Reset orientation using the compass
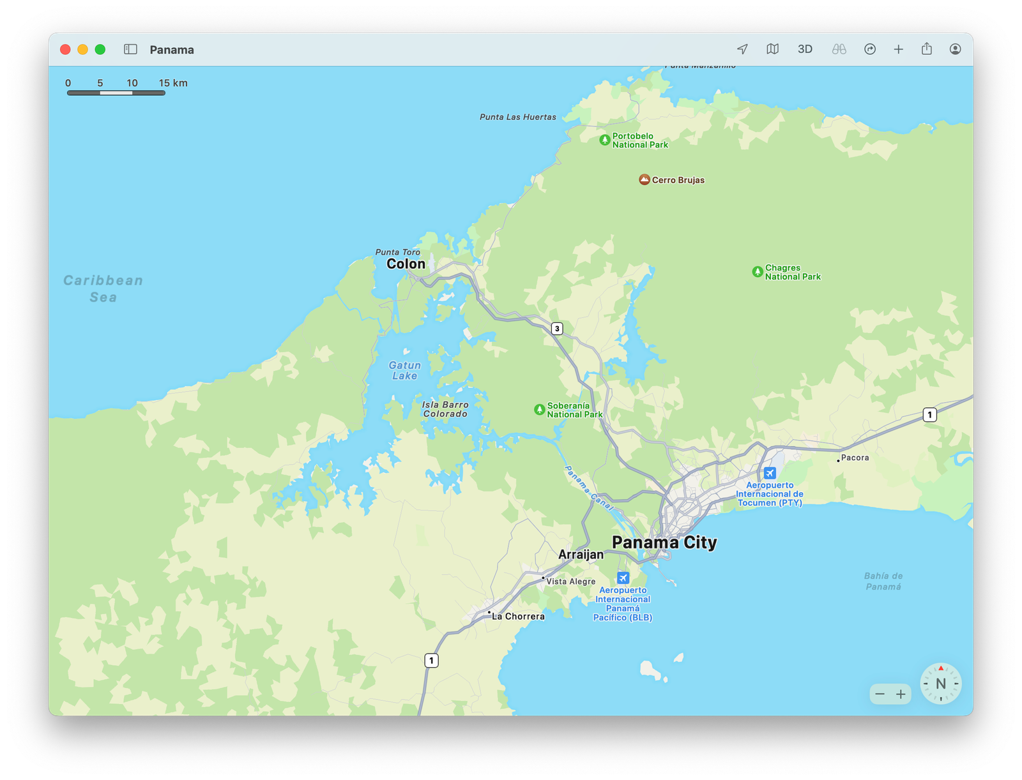The height and width of the screenshot is (780, 1022). [940, 684]
